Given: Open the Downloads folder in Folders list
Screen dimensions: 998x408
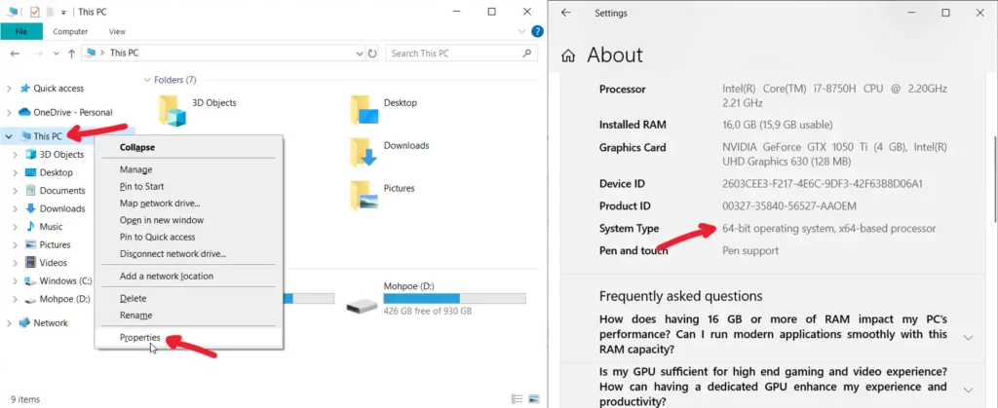Looking at the screenshot, I should point(365,153).
